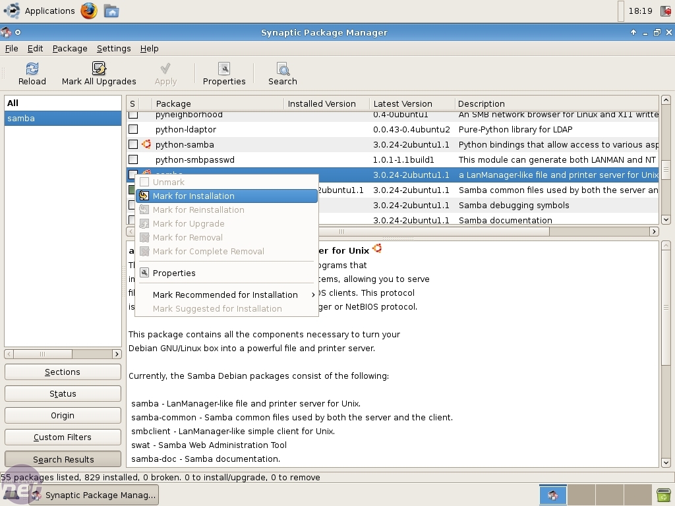The width and height of the screenshot is (675, 506).
Task: Click the 18:19 clock in top panel
Action: point(640,11)
